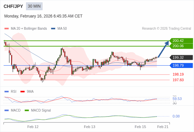Click the MACD Signal green legend swatch
This screenshot has height=132, width=194.
[27, 111]
